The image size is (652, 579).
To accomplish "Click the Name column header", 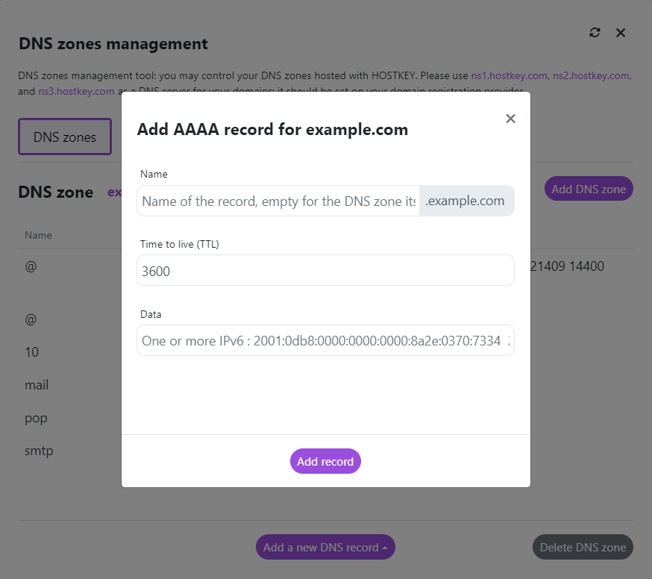I will (x=38, y=235).
